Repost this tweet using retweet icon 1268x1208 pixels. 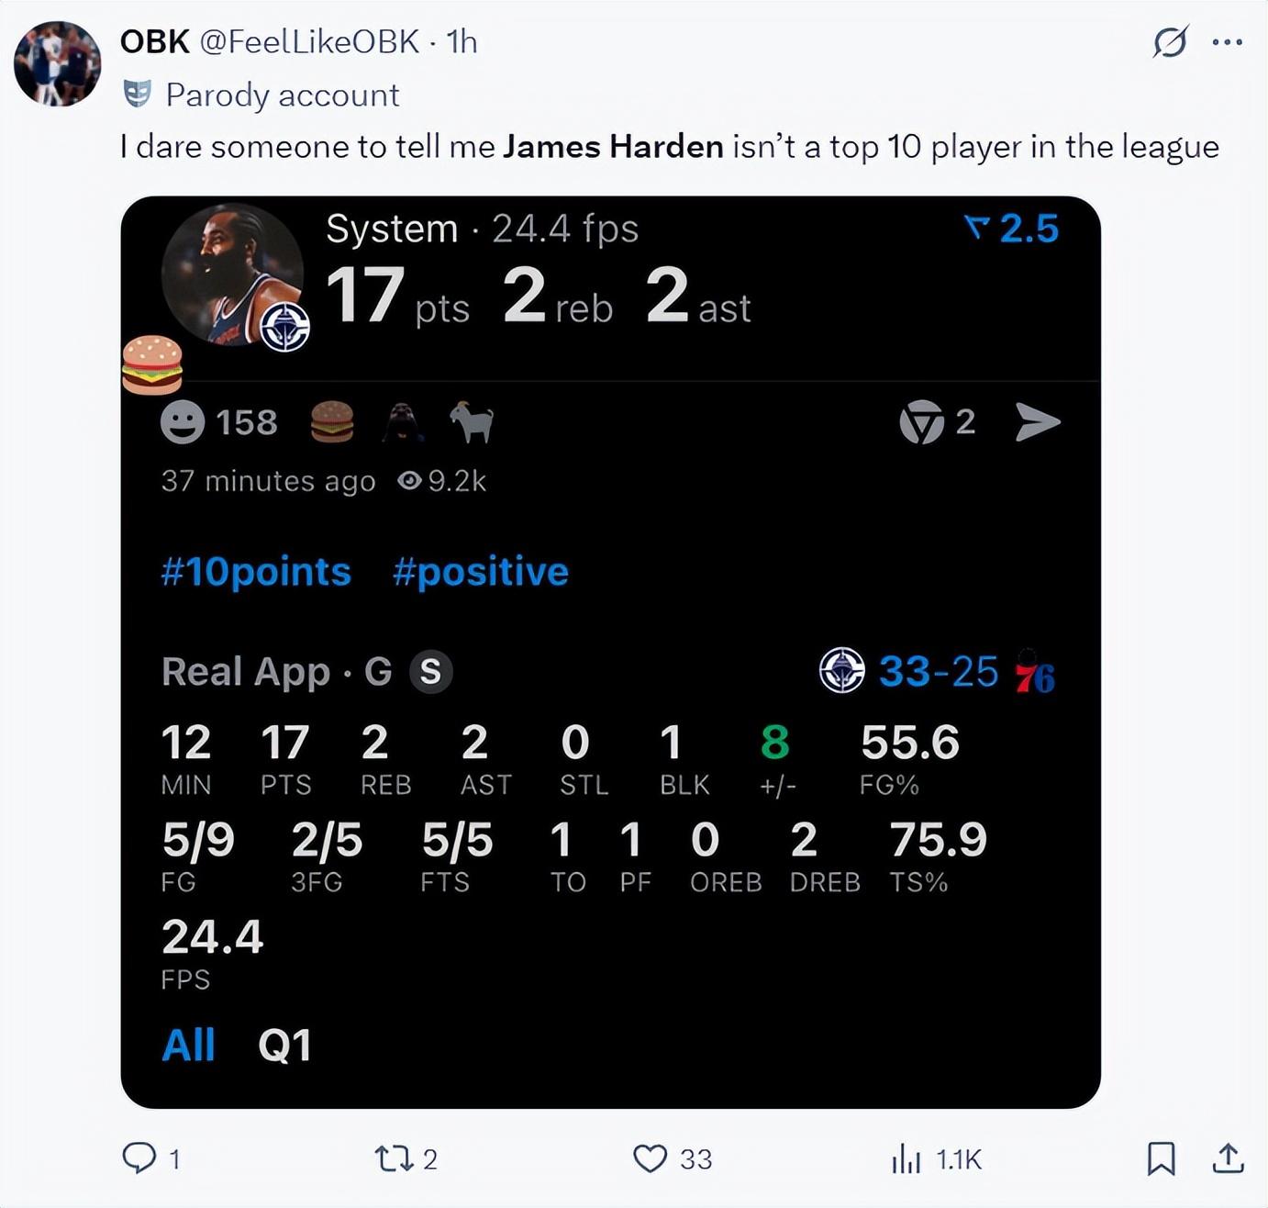pos(394,1158)
